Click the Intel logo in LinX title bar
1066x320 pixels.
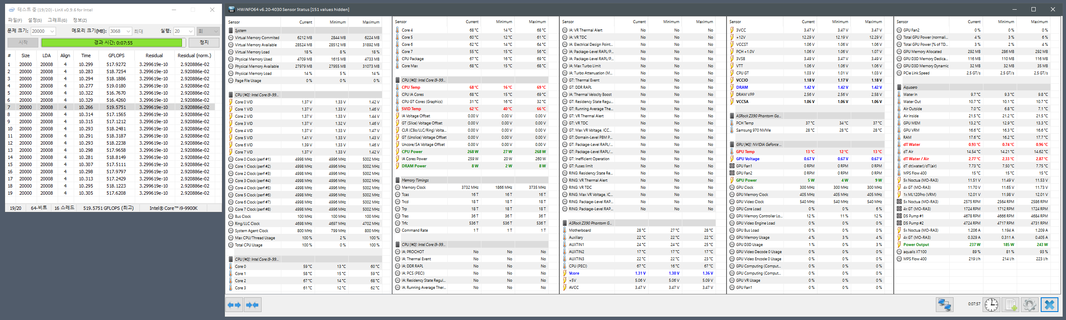[11, 10]
